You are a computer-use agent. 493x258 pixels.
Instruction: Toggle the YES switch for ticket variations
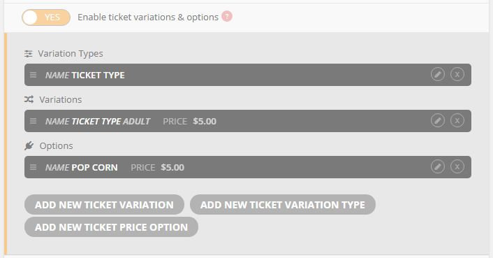(x=46, y=17)
